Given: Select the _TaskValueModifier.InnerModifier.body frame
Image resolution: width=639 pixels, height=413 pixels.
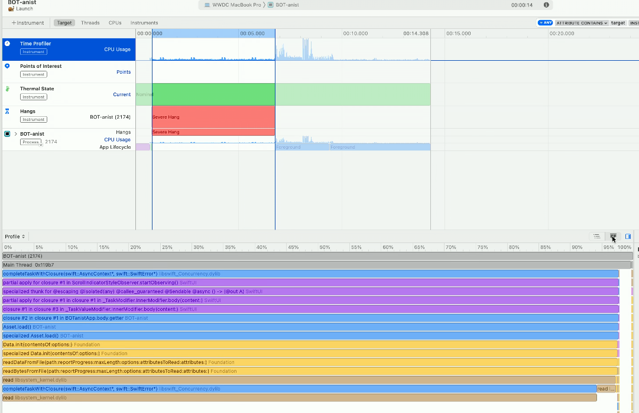Looking at the screenshot, I should tap(310, 309).
